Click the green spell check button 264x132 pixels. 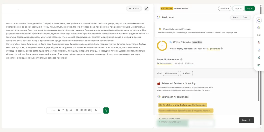(106, 110)
